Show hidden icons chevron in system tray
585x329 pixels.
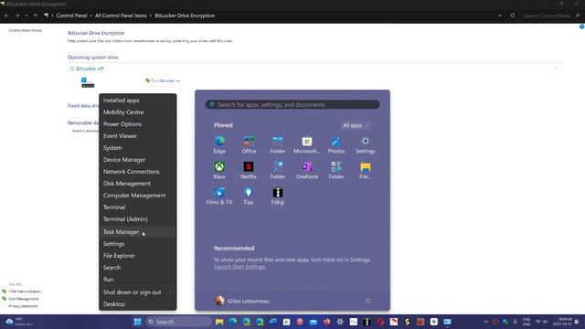[x=485, y=322]
